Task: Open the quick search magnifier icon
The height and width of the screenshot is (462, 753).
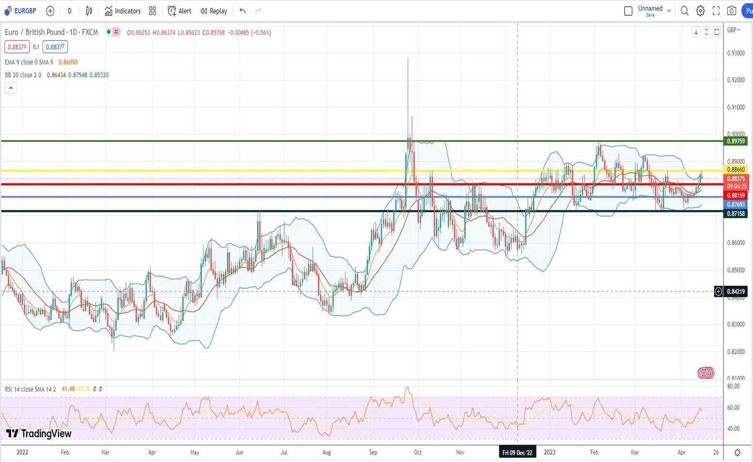Action: [x=684, y=11]
